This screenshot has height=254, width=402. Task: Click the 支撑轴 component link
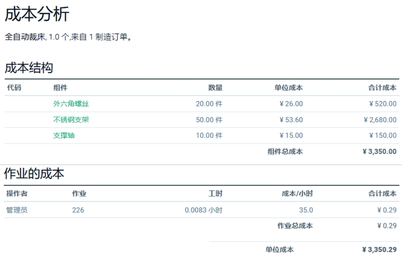coord(64,135)
